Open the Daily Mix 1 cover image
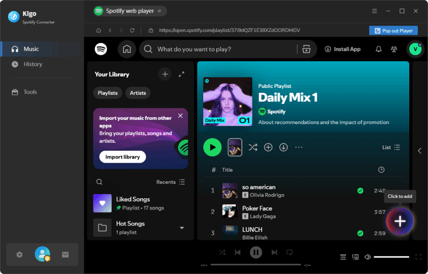 [228, 101]
